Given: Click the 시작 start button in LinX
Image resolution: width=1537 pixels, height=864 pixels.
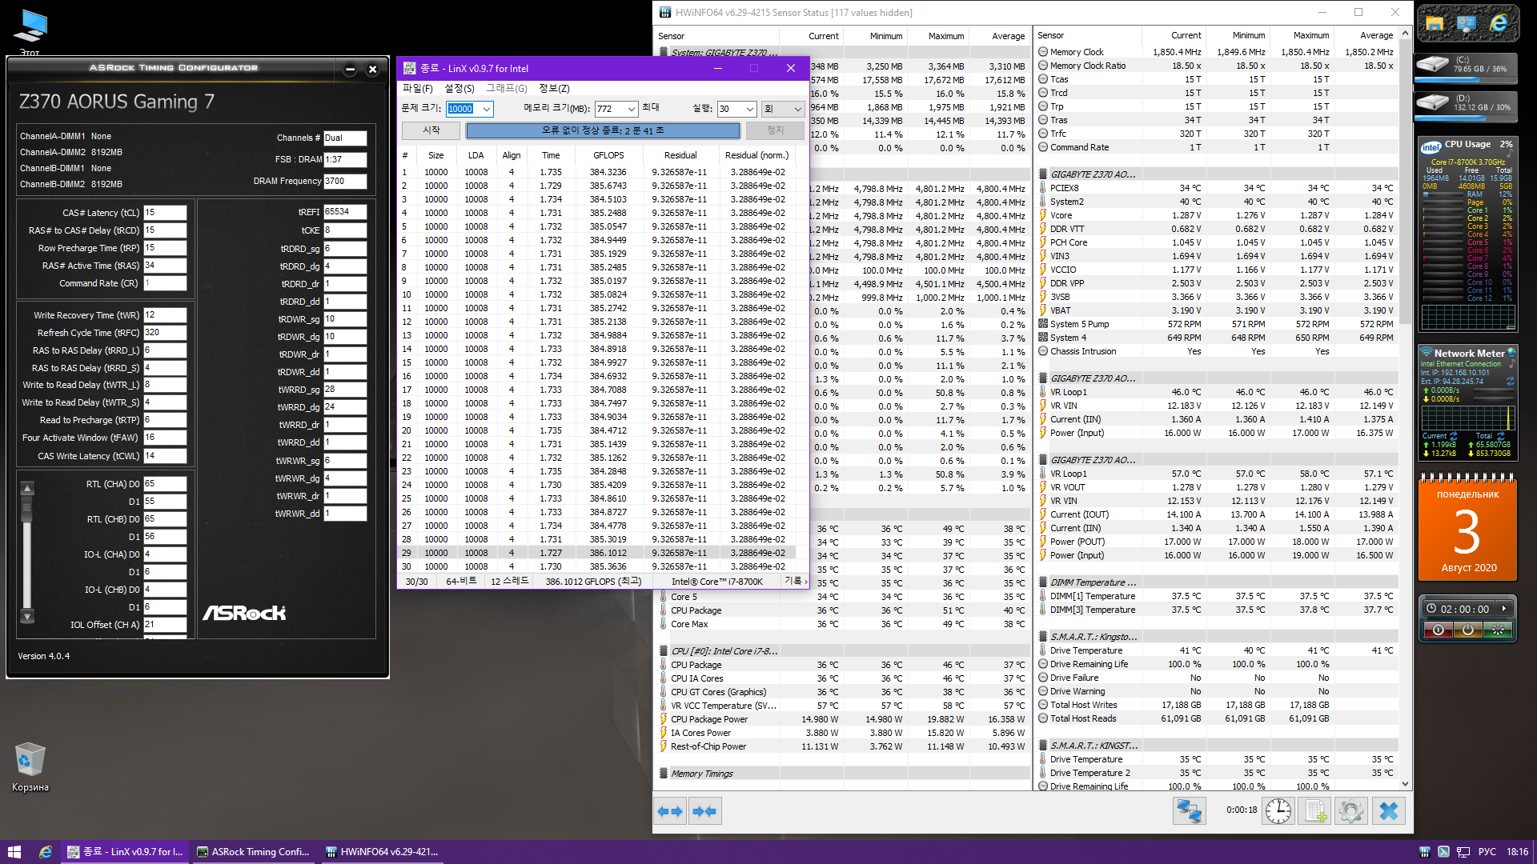Looking at the screenshot, I should (x=431, y=130).
